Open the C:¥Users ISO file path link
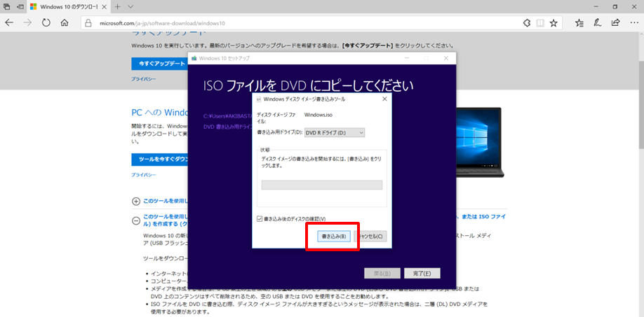This screenshot has height=317, width=644. point(227,116)
